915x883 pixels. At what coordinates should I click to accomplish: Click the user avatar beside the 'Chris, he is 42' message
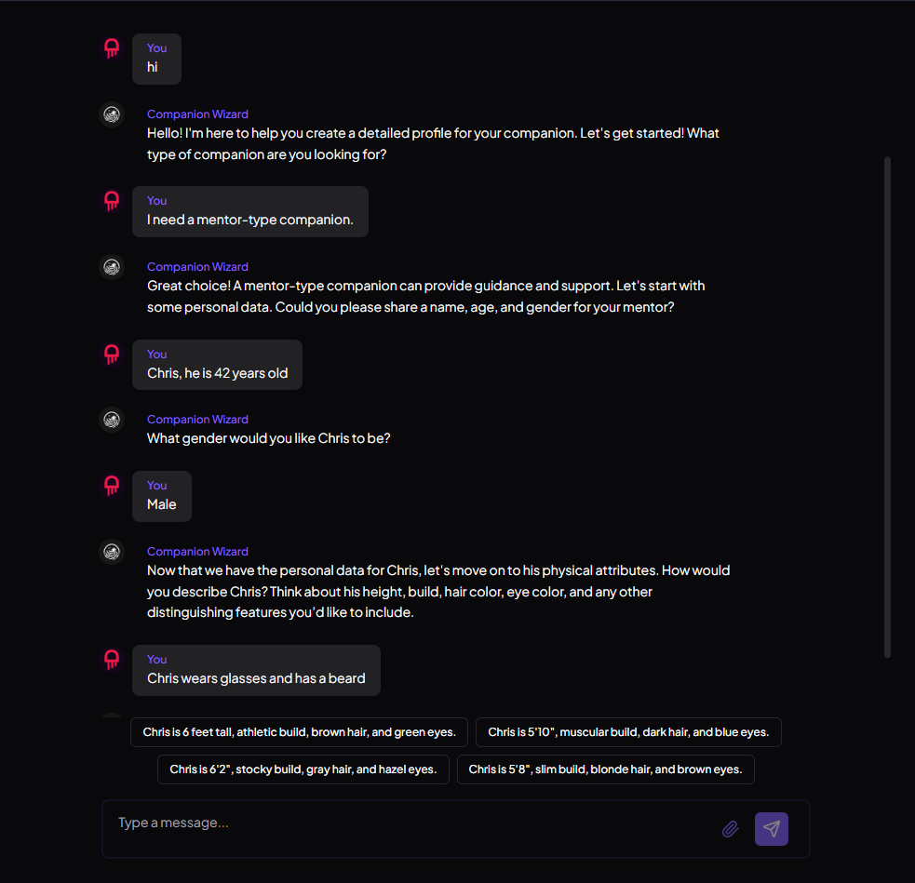pyautogui.click(x=112, y=354)
